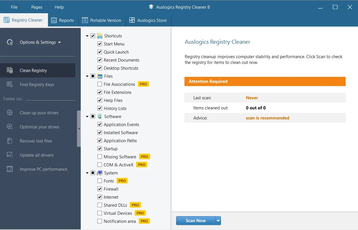Screen dimensions: 358x230
Task: Collapse the Software tree category
Action: click(87, 117)
